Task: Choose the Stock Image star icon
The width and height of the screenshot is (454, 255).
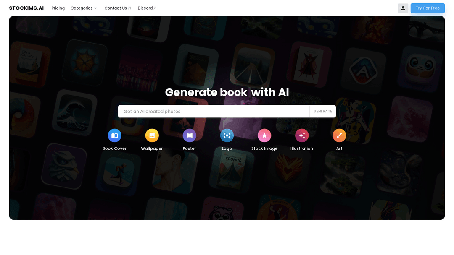Action: point(264,135)
